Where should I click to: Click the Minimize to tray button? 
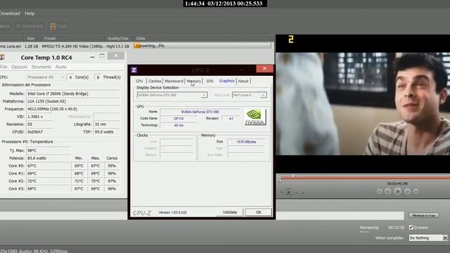tap(424, 215)
